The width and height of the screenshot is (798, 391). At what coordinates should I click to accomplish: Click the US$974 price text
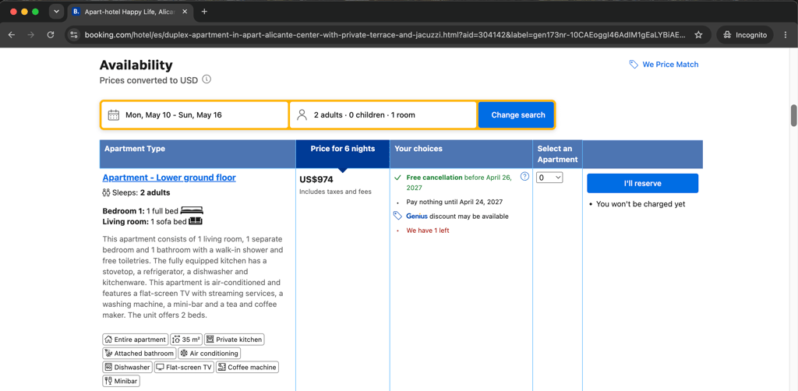click(316, 179)
